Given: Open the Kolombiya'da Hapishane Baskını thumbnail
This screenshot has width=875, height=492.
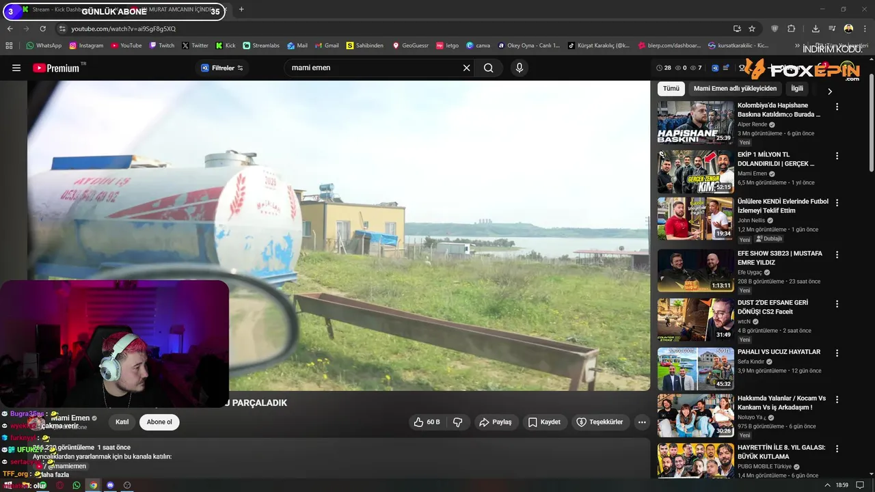Looking at the screenshot, I should coord(695,122).
